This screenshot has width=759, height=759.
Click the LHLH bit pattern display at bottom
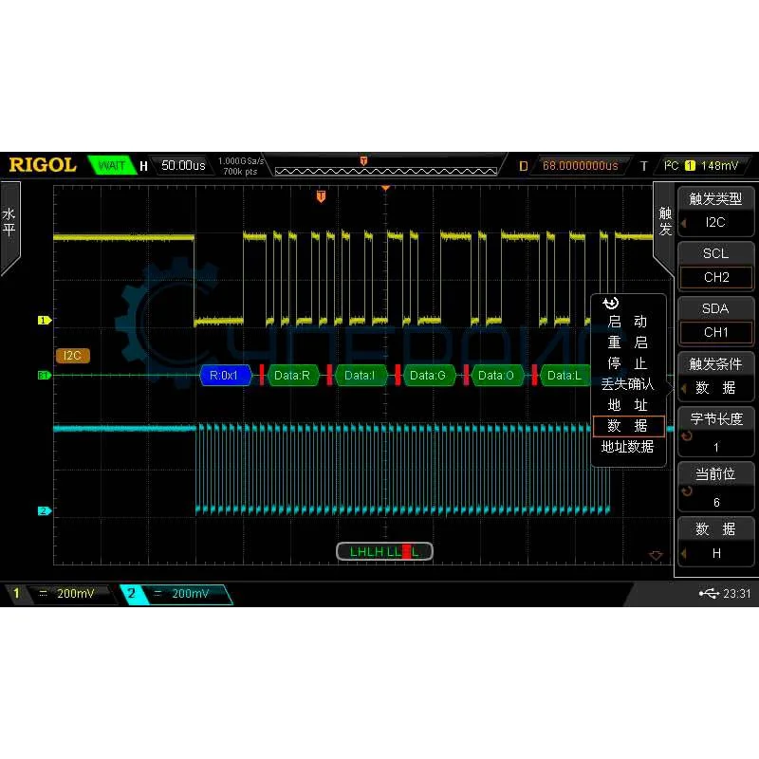383,551
